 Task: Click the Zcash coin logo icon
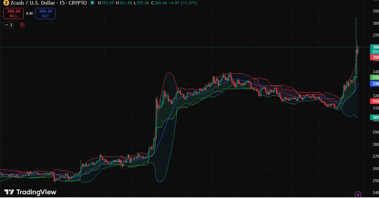click(x=6, y=3)
